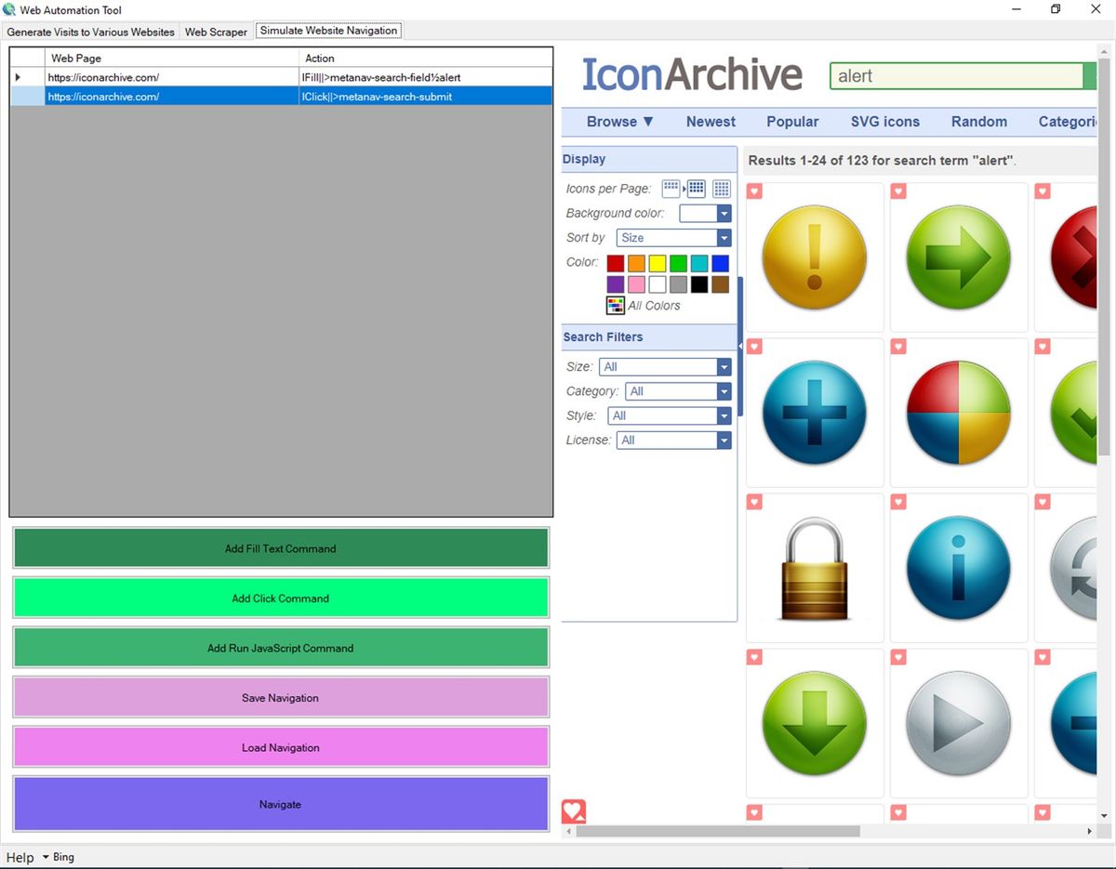Switch icons per page to the largest grid

pos(721,189)
